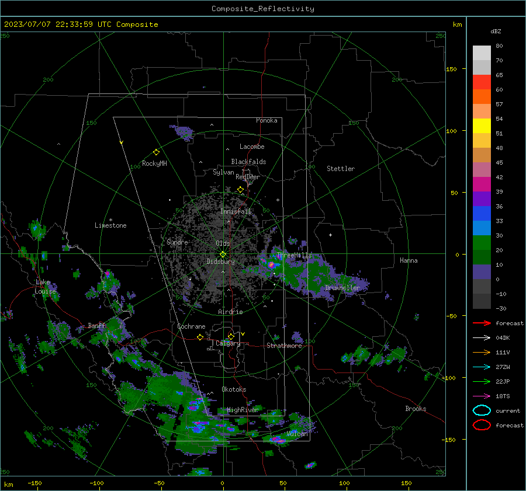
Task: Click the green 22JP arrow icon
Action: pyautogui.click(x=482, y=381)
